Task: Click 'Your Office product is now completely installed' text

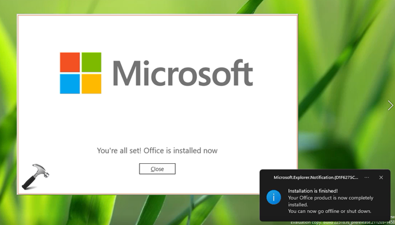Action: 330,201
